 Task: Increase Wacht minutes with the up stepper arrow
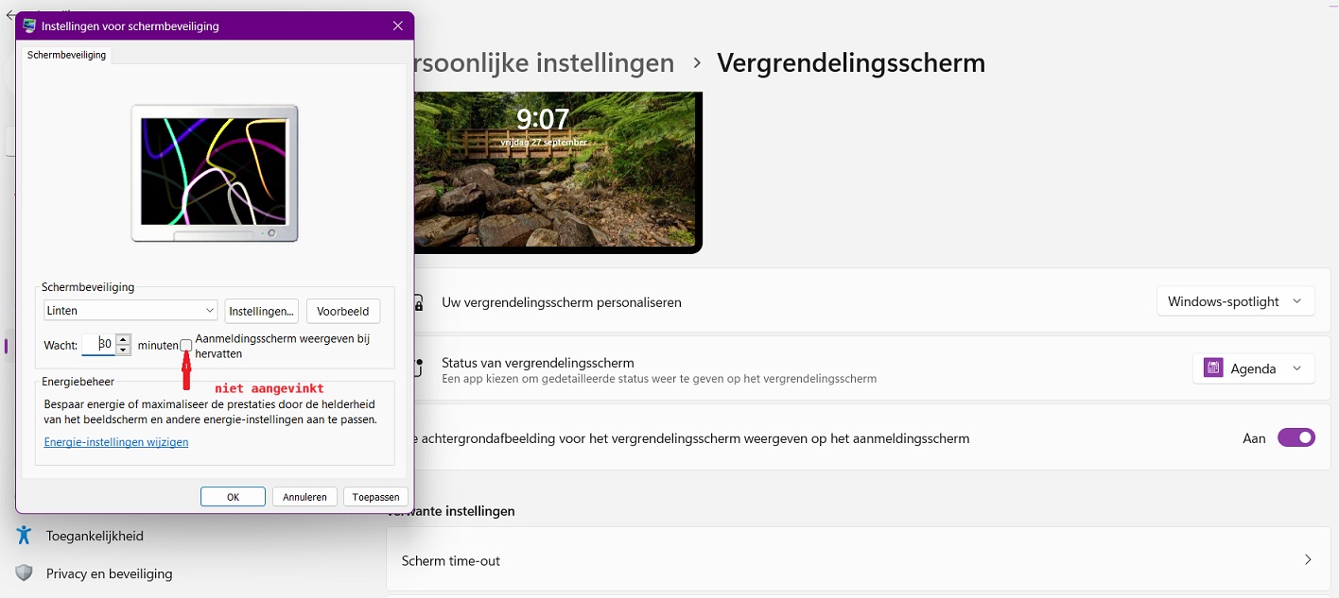[122, 340]
